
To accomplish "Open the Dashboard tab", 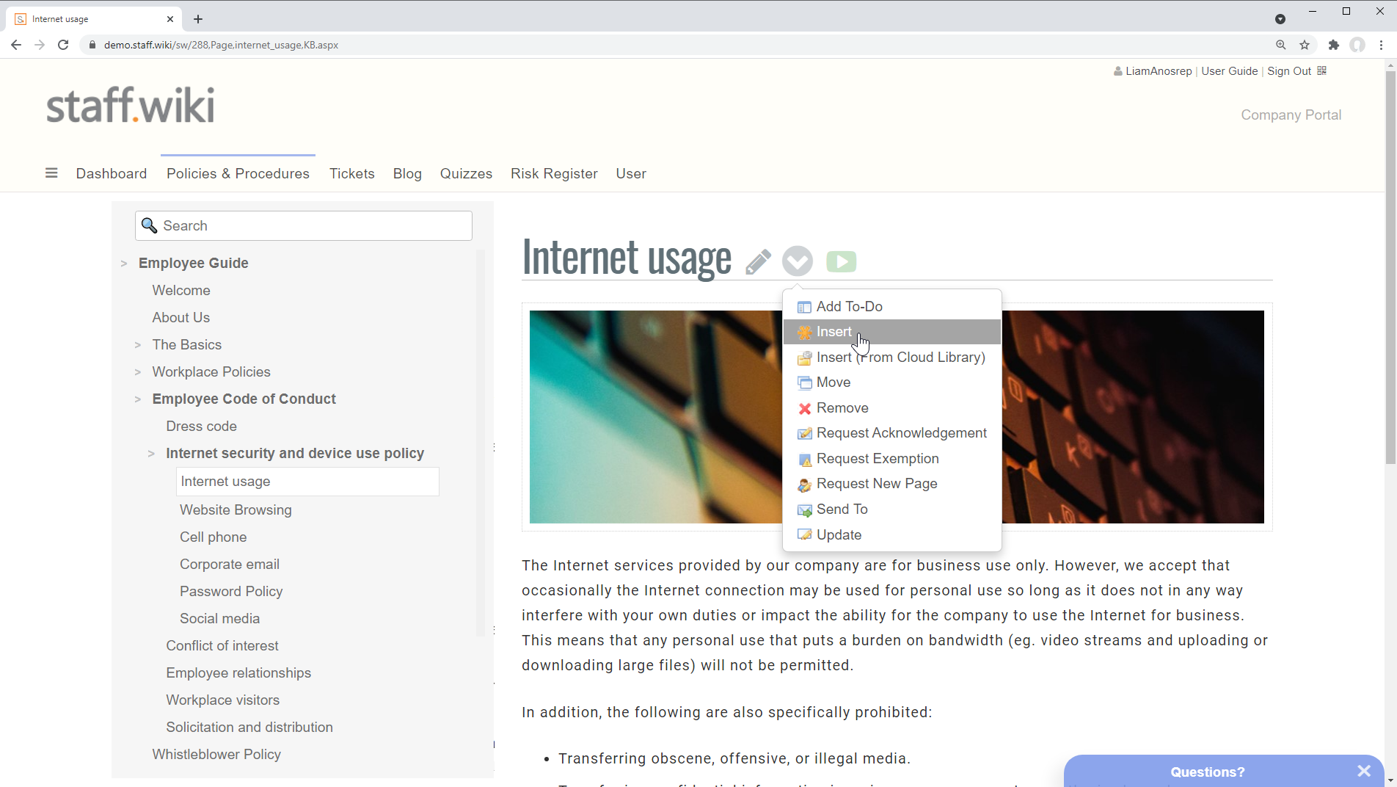I will tap(112, 173).
